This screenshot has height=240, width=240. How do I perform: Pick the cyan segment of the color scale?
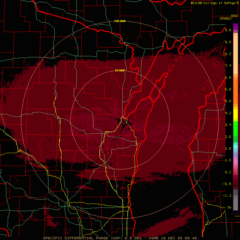(235, 147)
